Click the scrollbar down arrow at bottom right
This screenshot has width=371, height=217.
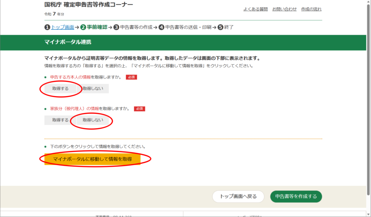[x=368, y=214]
